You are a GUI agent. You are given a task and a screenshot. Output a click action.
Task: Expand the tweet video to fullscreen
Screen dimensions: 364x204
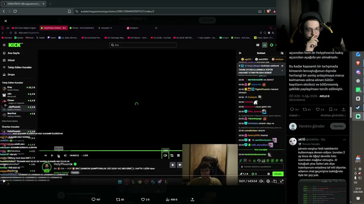click(x=282, y=181)
